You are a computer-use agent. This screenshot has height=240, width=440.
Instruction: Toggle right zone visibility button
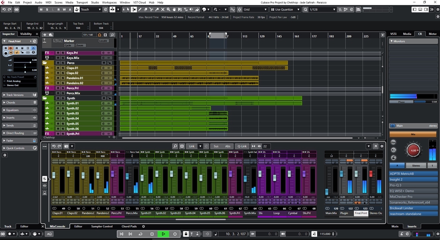click(425, 9)
